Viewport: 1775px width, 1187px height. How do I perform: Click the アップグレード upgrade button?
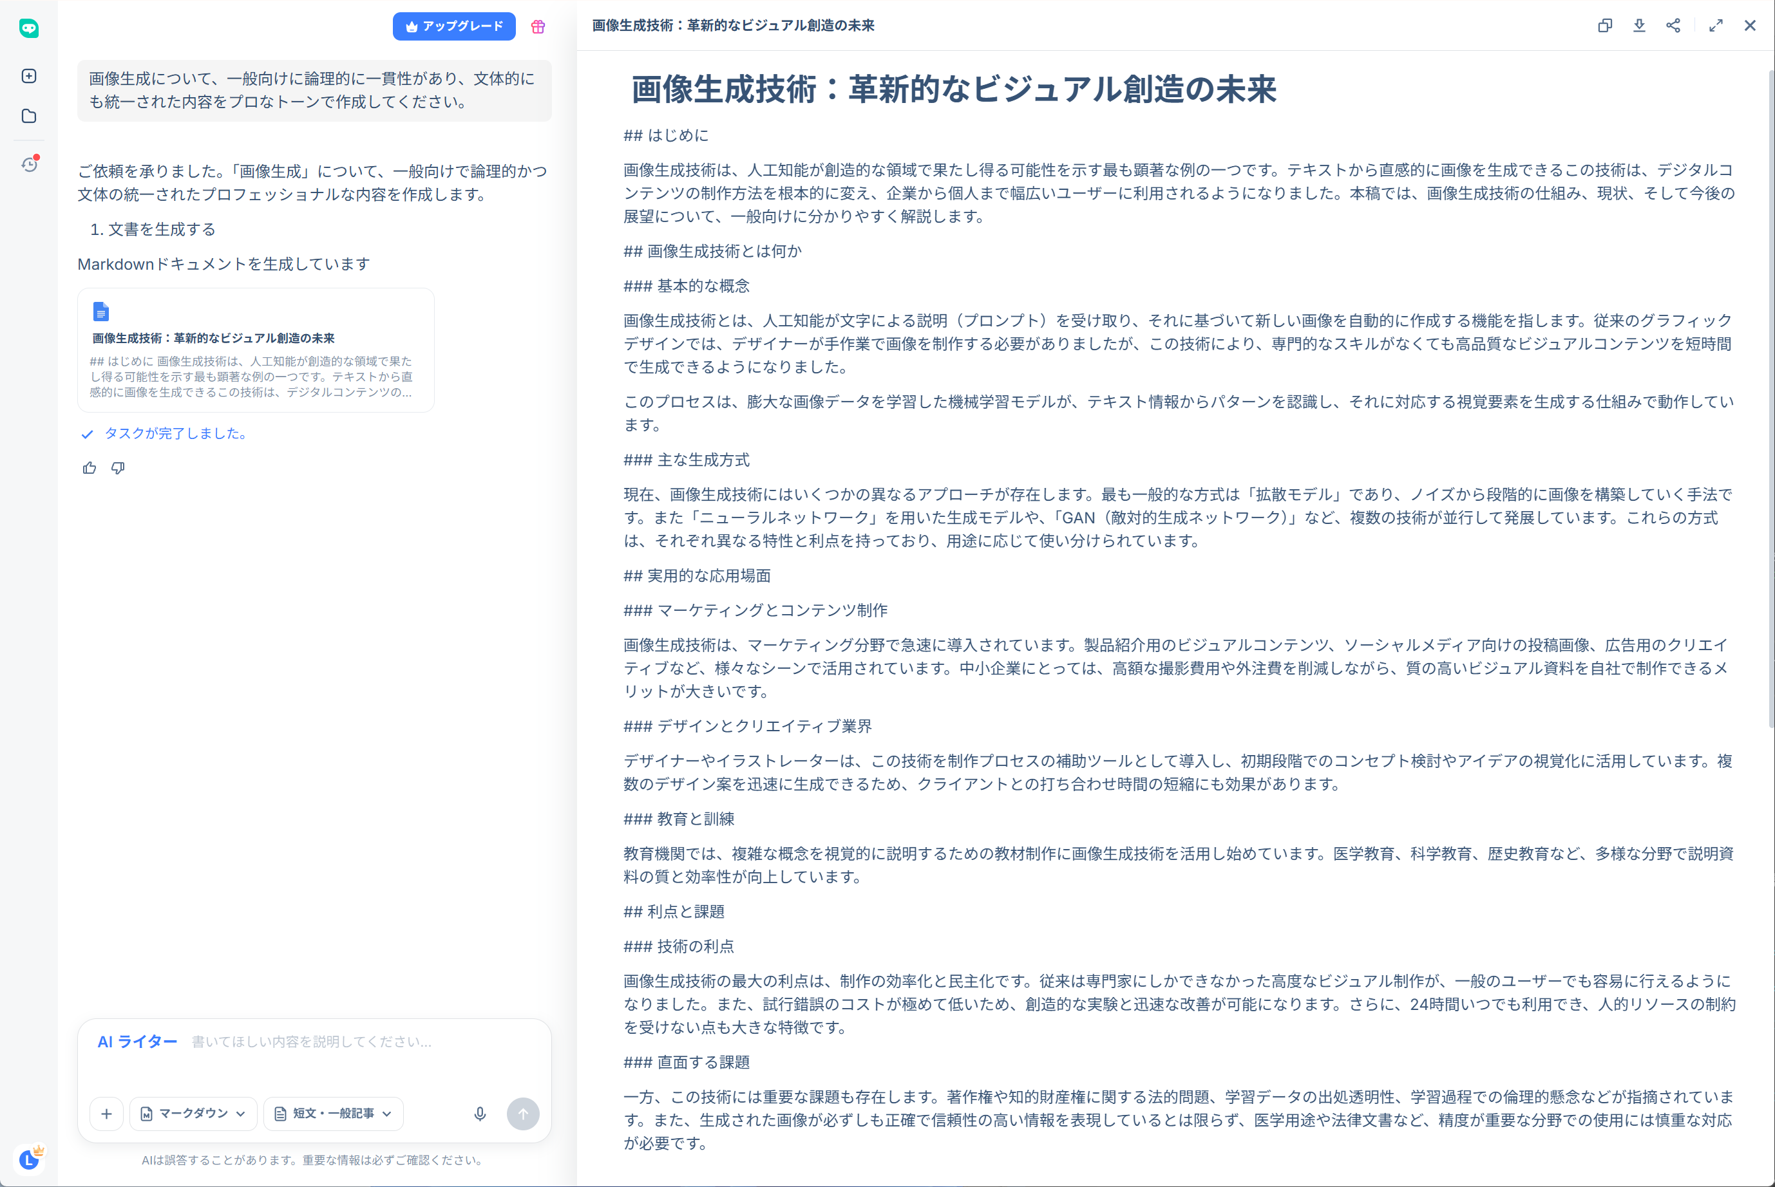[453, 26]
